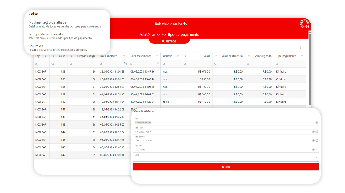Open the Loja column filter icon

[x=45, y=56]
